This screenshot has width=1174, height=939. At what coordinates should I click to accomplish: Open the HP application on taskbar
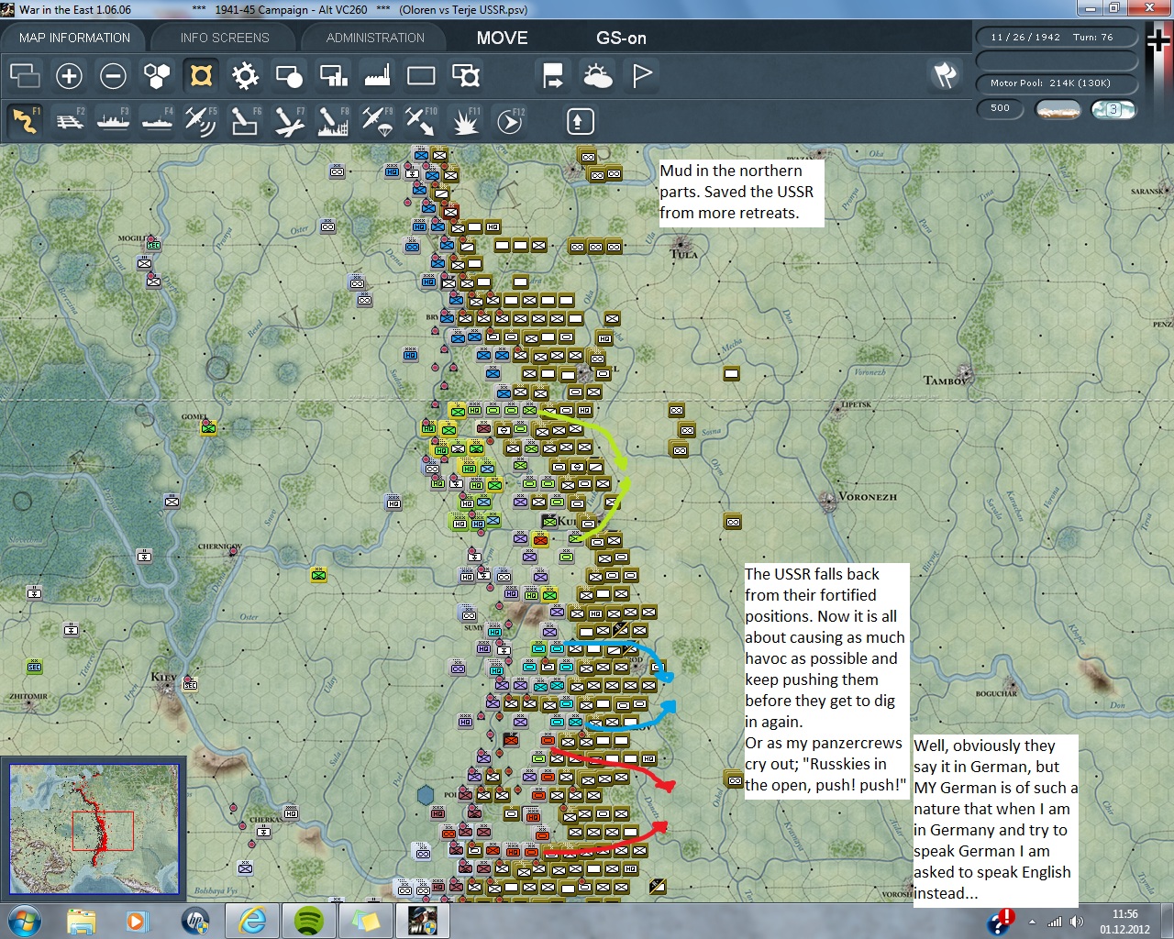[195, 920]
